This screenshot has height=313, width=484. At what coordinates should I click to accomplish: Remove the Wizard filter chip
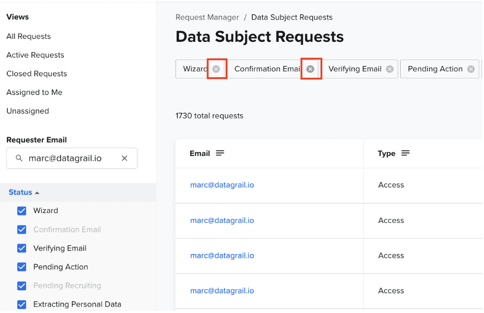(x=216, y=69)
